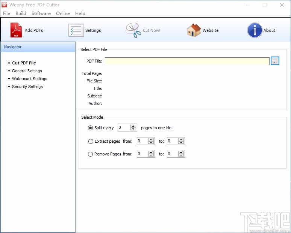Decrease the Remove Pages from value
The height and width of the screenshot is (233, 291).
click(151, 155)
